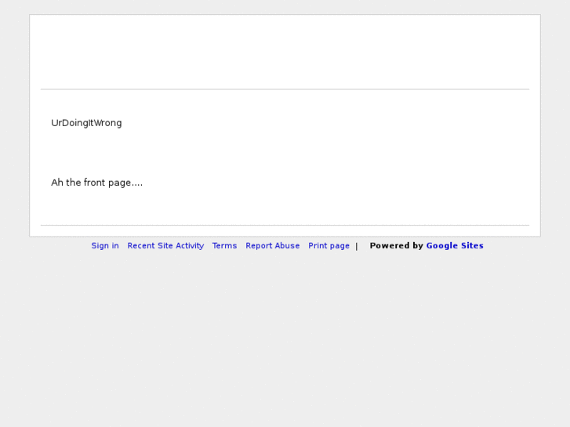Click the word 'Activity' in the footer link
Viewport: 570px width, 427px height.
pos(190,246)
